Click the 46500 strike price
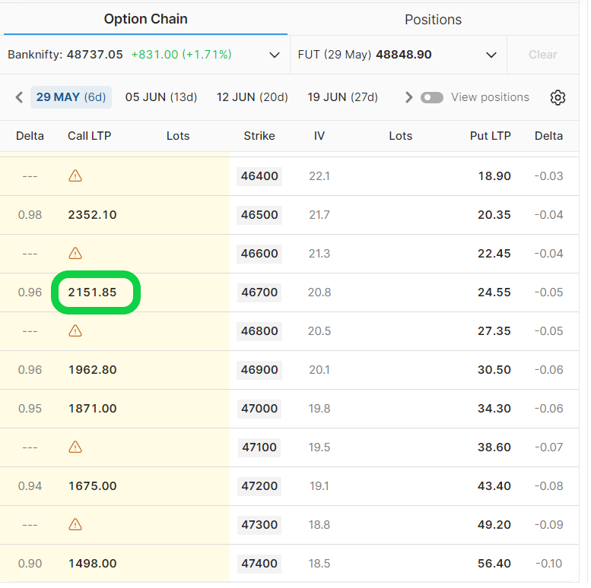Screen dimensions: 591x588 point(259,214)
